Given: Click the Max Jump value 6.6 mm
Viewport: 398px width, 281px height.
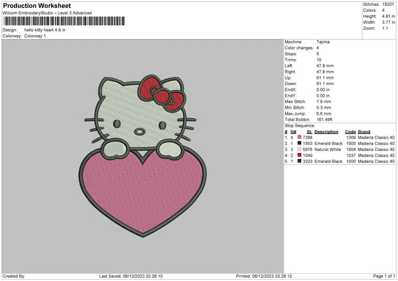Looking at the screenshot, I should tap(324, 113).
